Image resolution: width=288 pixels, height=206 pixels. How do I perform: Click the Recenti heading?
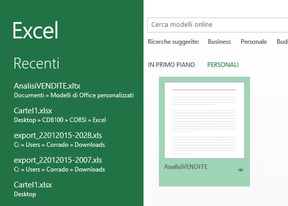pyautogui.click(x=37, y=63)
